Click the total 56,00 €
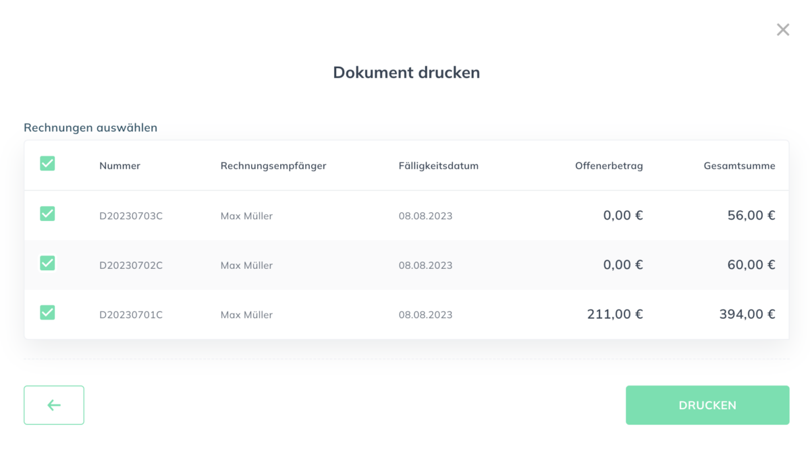Viewport: 810px width, 455px height. coord(751,216)
